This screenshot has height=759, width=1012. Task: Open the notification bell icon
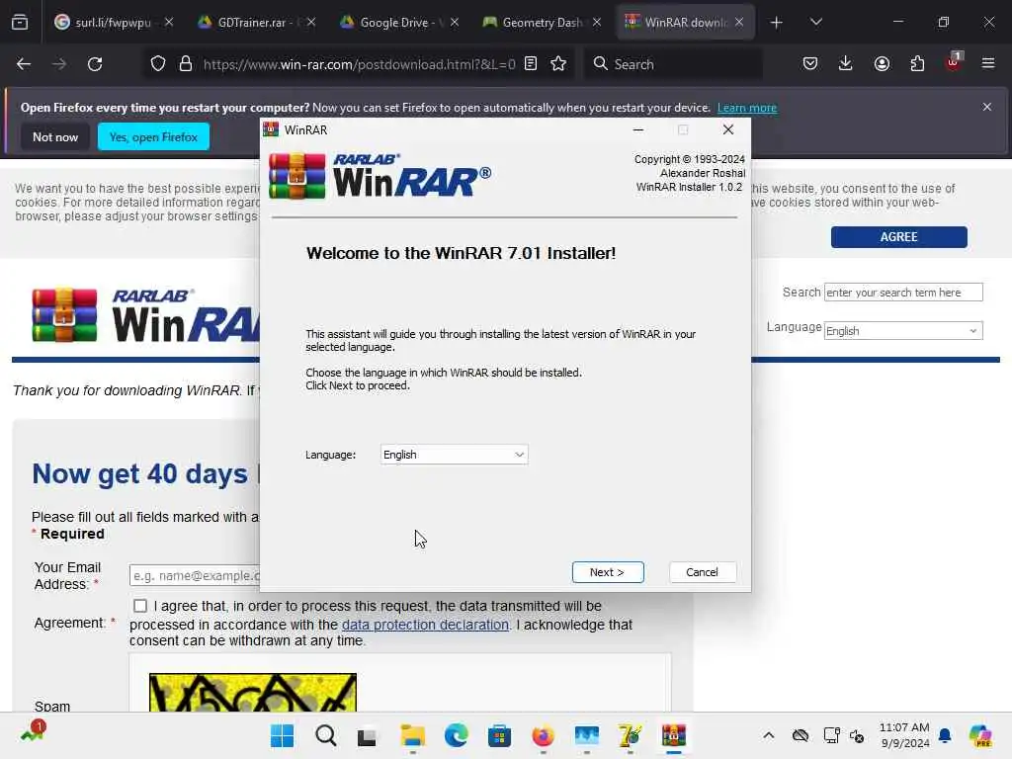click(945, 735)
